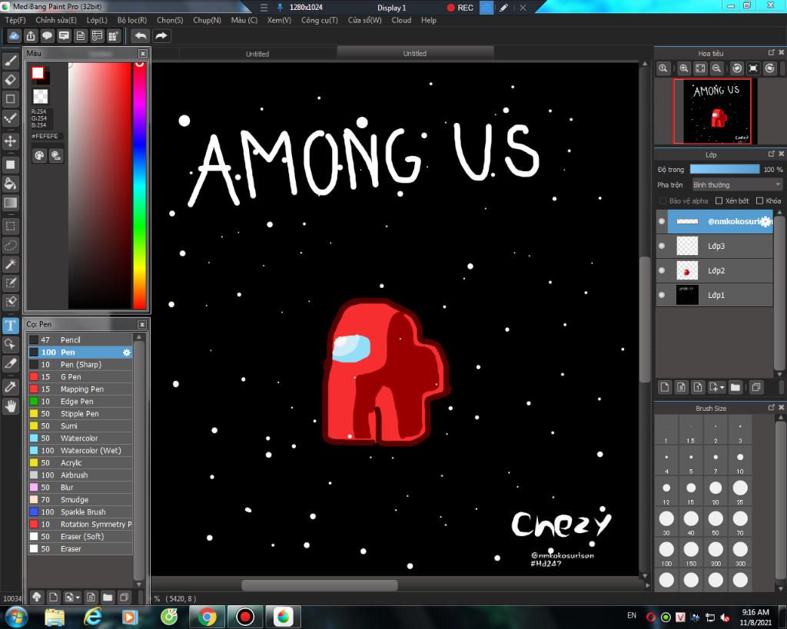Open File Explorer from taskbar
The width and height of the screenshot is (787, 629).
(55, 617)
